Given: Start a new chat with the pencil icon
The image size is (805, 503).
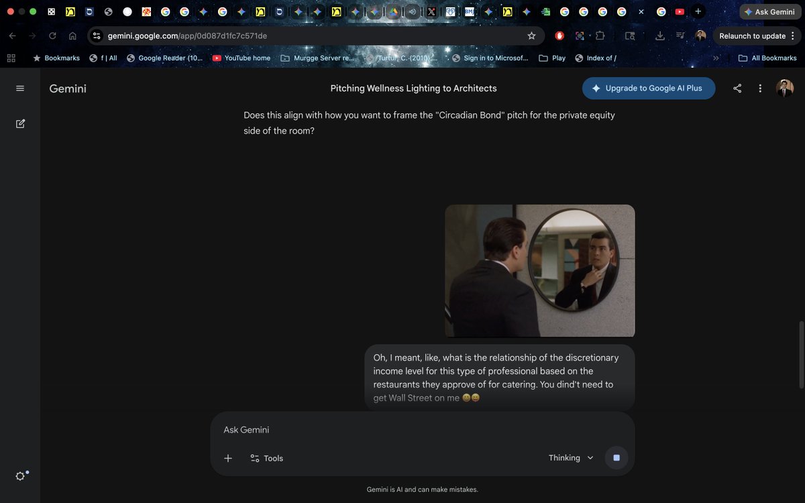Looking at the screenshot, I should pos(20,123).
